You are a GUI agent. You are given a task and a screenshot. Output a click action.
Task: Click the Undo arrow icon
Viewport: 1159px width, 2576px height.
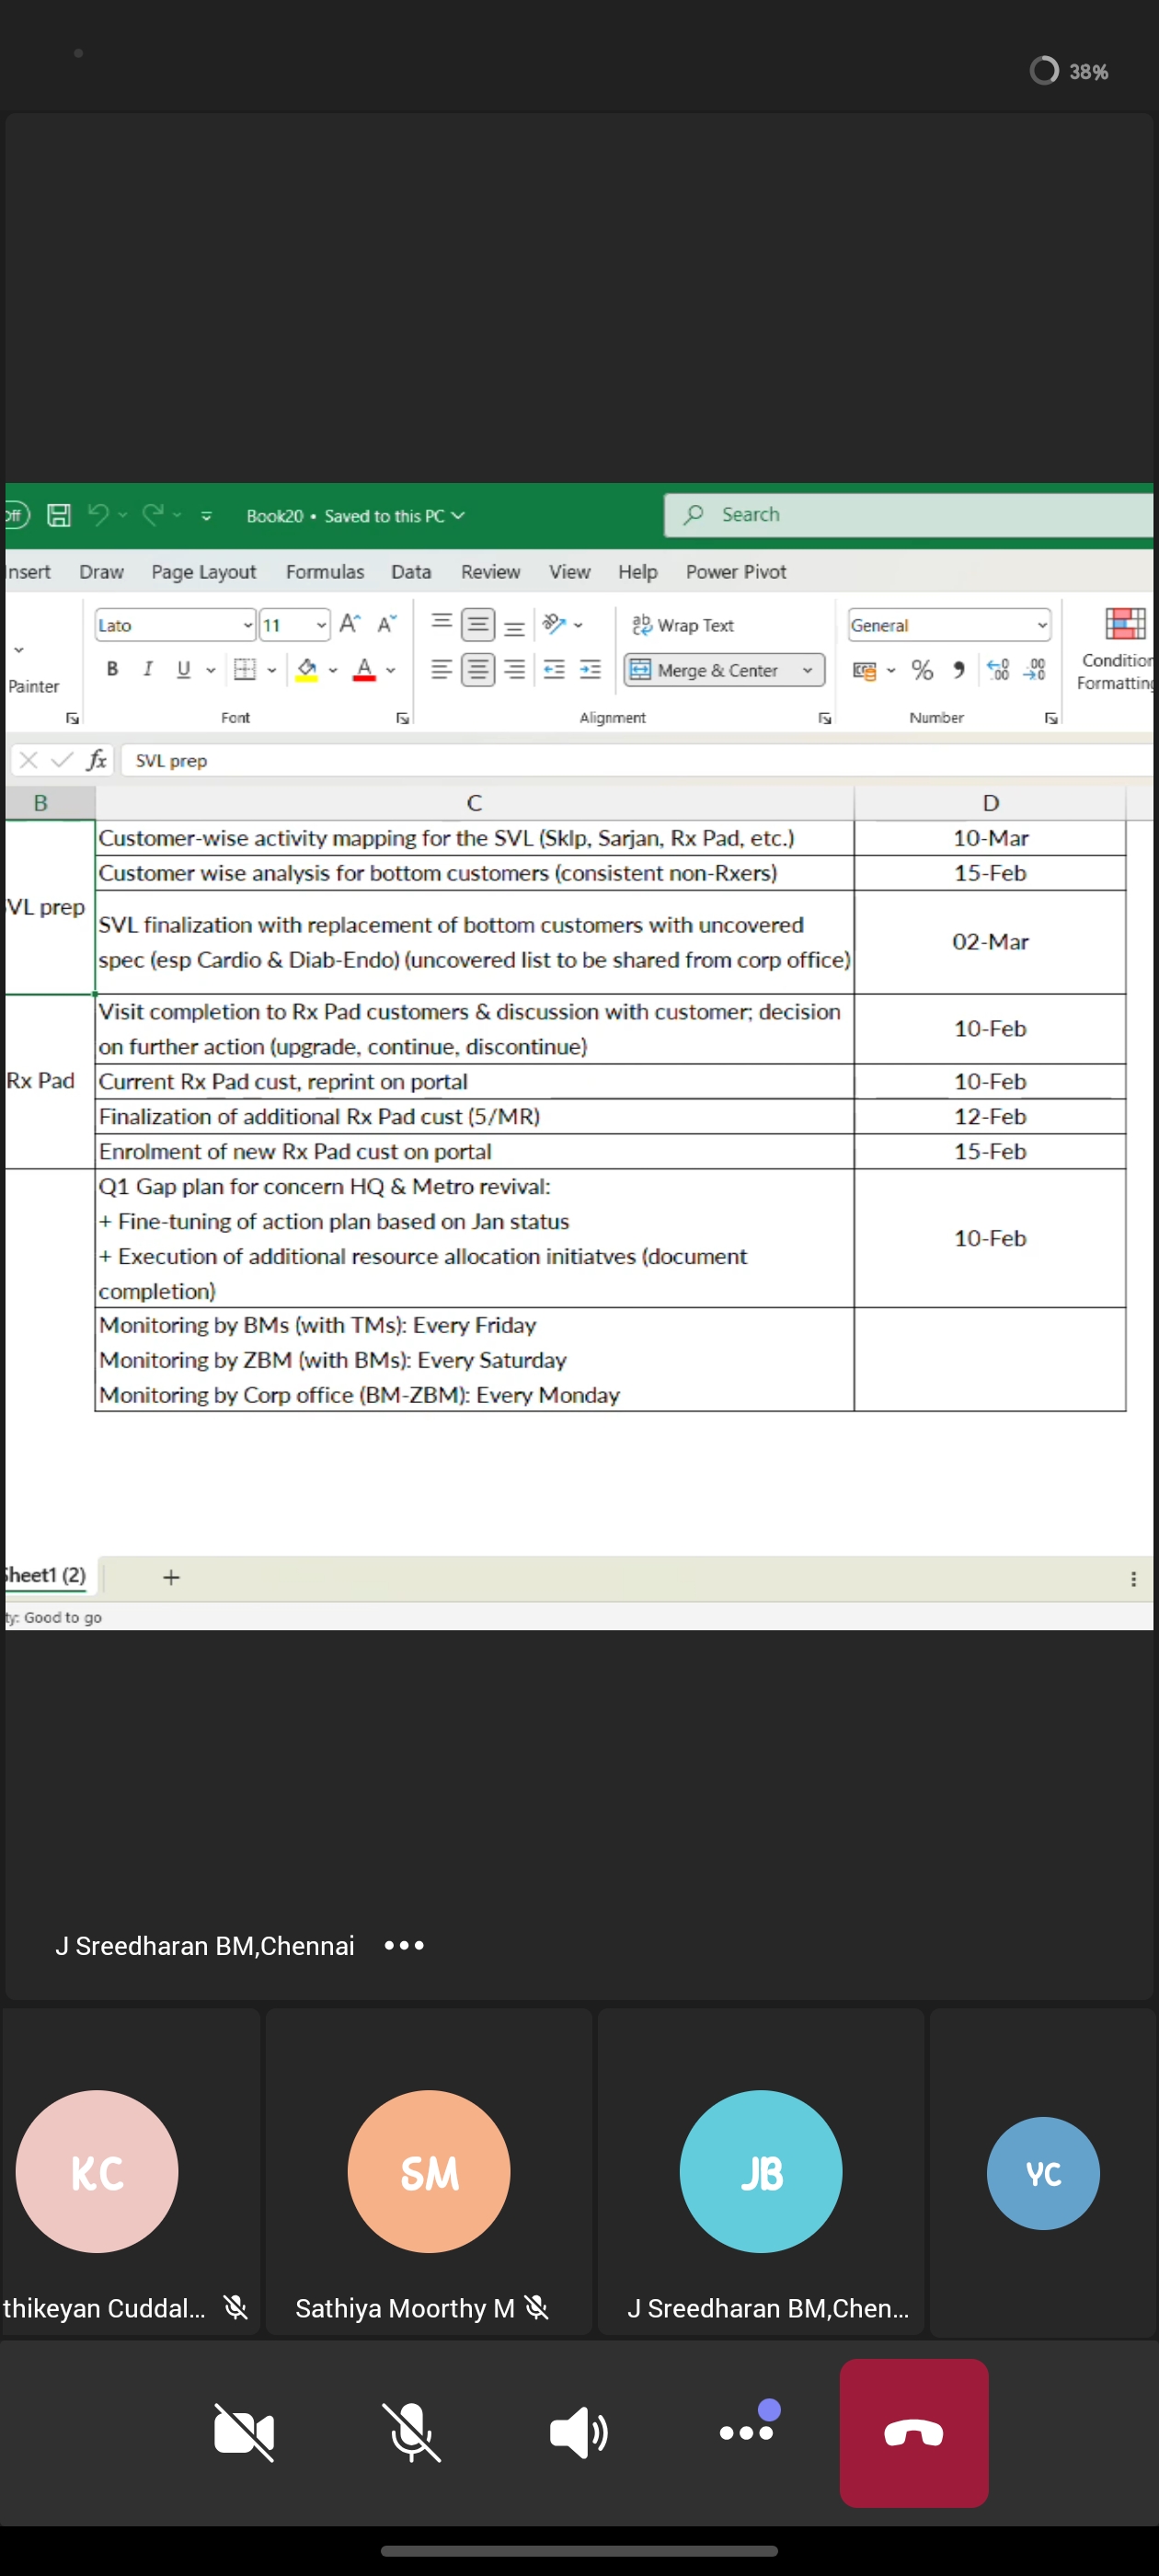98,515
